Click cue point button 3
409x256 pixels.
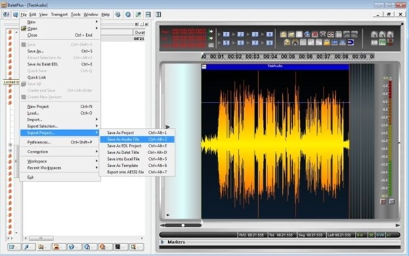coord(255,34)
